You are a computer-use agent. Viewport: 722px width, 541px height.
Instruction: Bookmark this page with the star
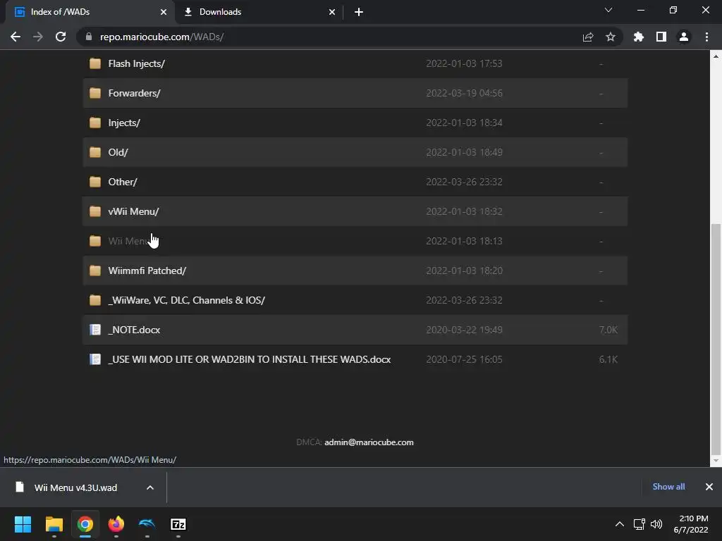[x=611, y=37]
